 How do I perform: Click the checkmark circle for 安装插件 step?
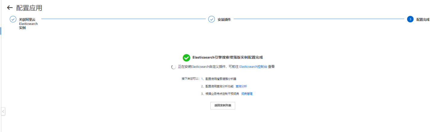(x=212, y=19)
